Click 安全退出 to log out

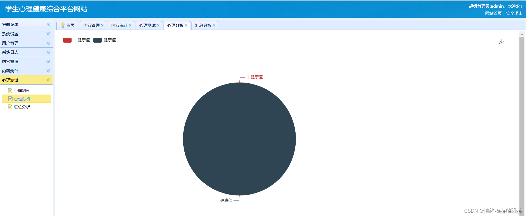(514, 13)
